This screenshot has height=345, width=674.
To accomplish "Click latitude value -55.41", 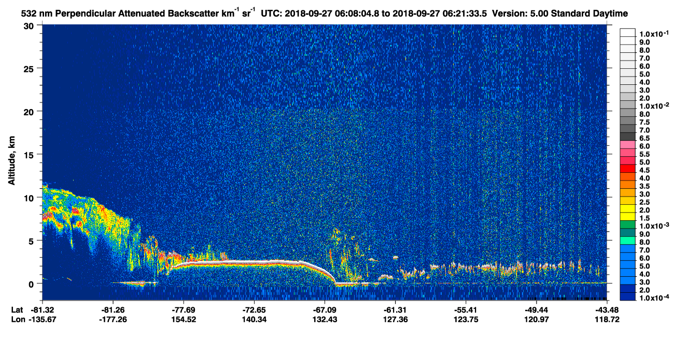I will point(466,310).
